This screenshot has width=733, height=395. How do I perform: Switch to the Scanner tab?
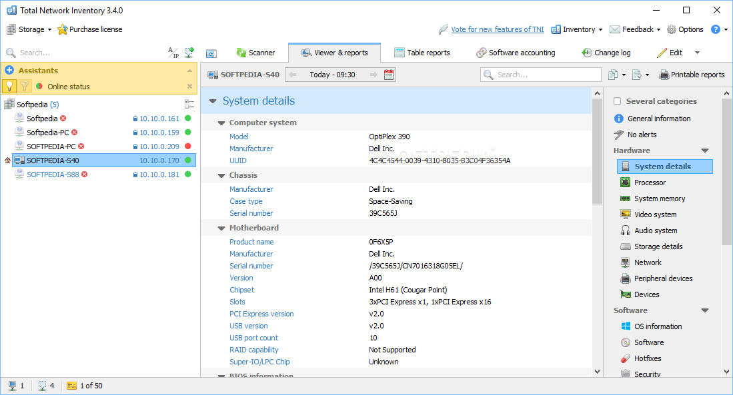pyautogui.click(x=255, y=53)
